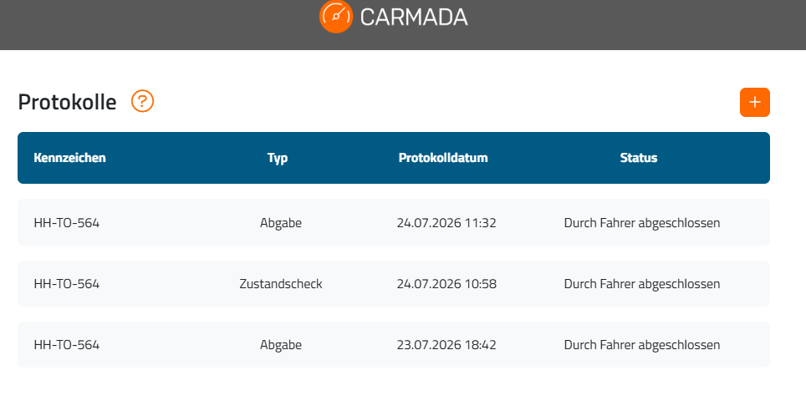The width and height of the screenshot is (806, 416).
Task: Open help via the orange question mark icon
Action: (x=142, y=101)
